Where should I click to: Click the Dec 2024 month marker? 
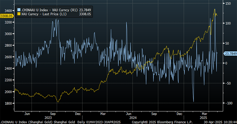[180, 114]
